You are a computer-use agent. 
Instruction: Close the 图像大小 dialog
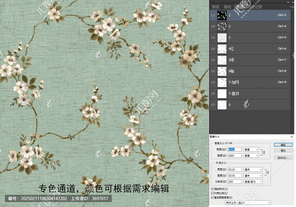pyautogui.click(x=292, y=137)
